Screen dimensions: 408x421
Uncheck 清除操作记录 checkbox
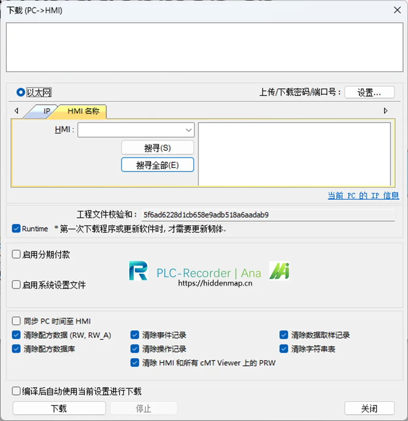click(x=134, y=349)
